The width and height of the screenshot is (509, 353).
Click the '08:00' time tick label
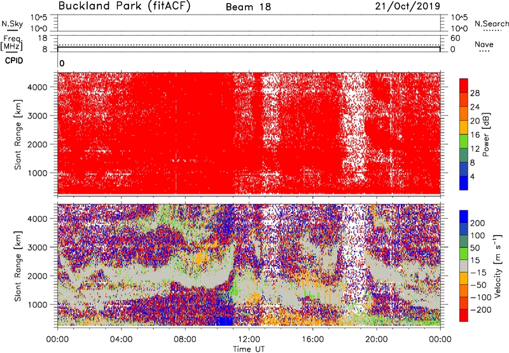coord(185,340)
